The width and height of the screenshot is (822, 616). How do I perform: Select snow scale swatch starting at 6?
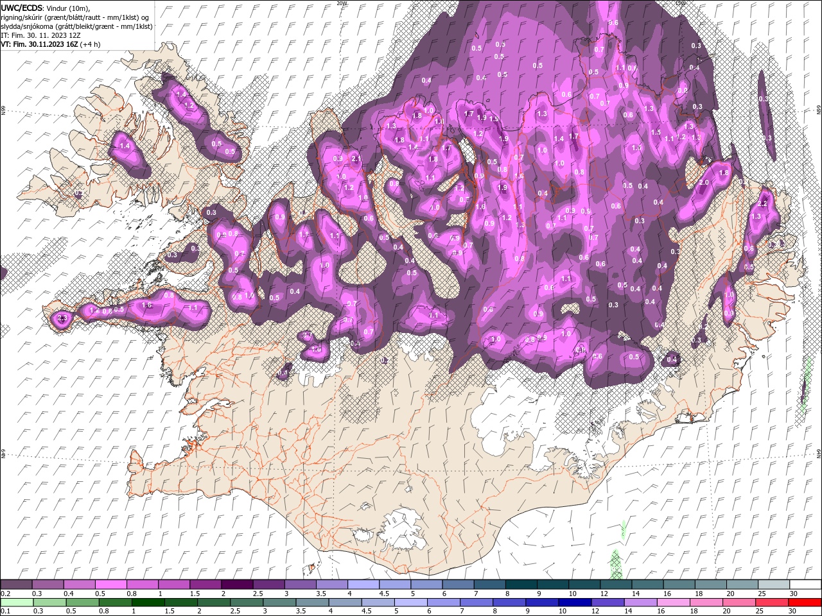pos(457,585)
